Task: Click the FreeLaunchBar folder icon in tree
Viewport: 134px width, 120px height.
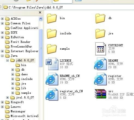Action: pos(7,47)
